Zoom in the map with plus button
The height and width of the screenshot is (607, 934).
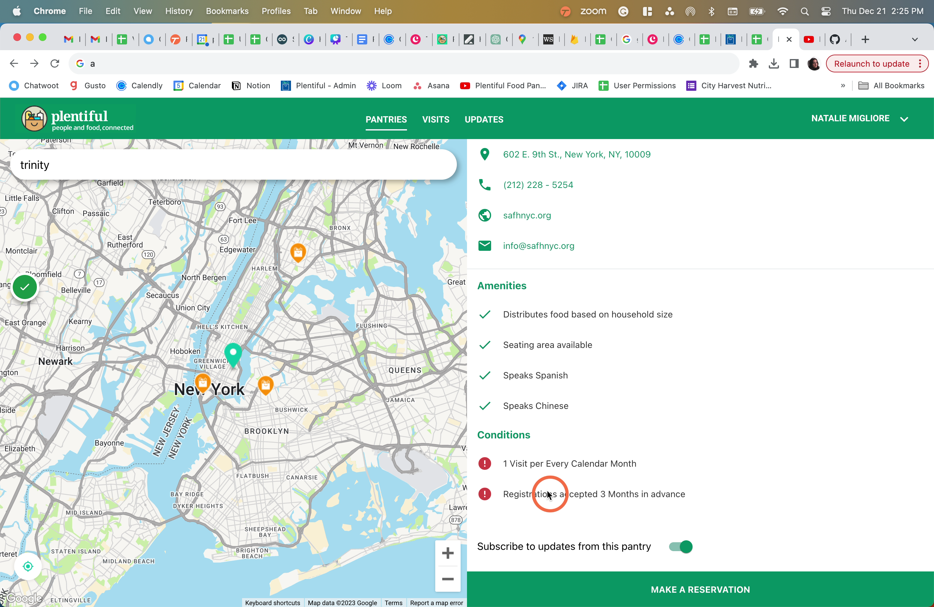coord(448,553)
